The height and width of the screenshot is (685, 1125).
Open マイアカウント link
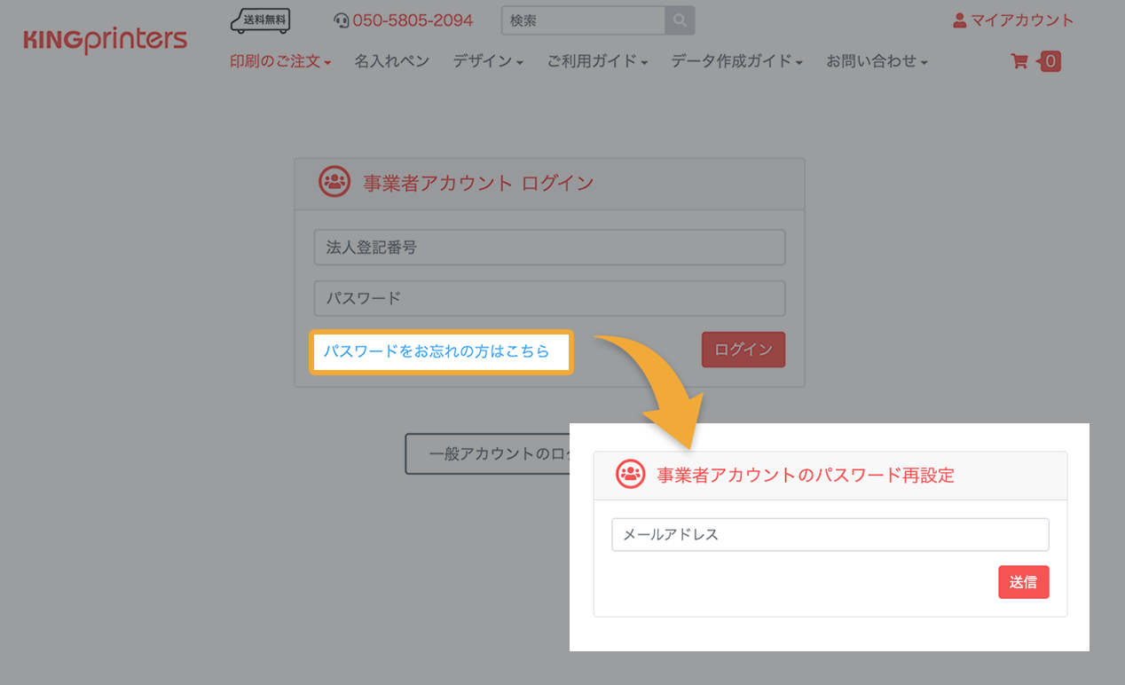coord(1012,20)
